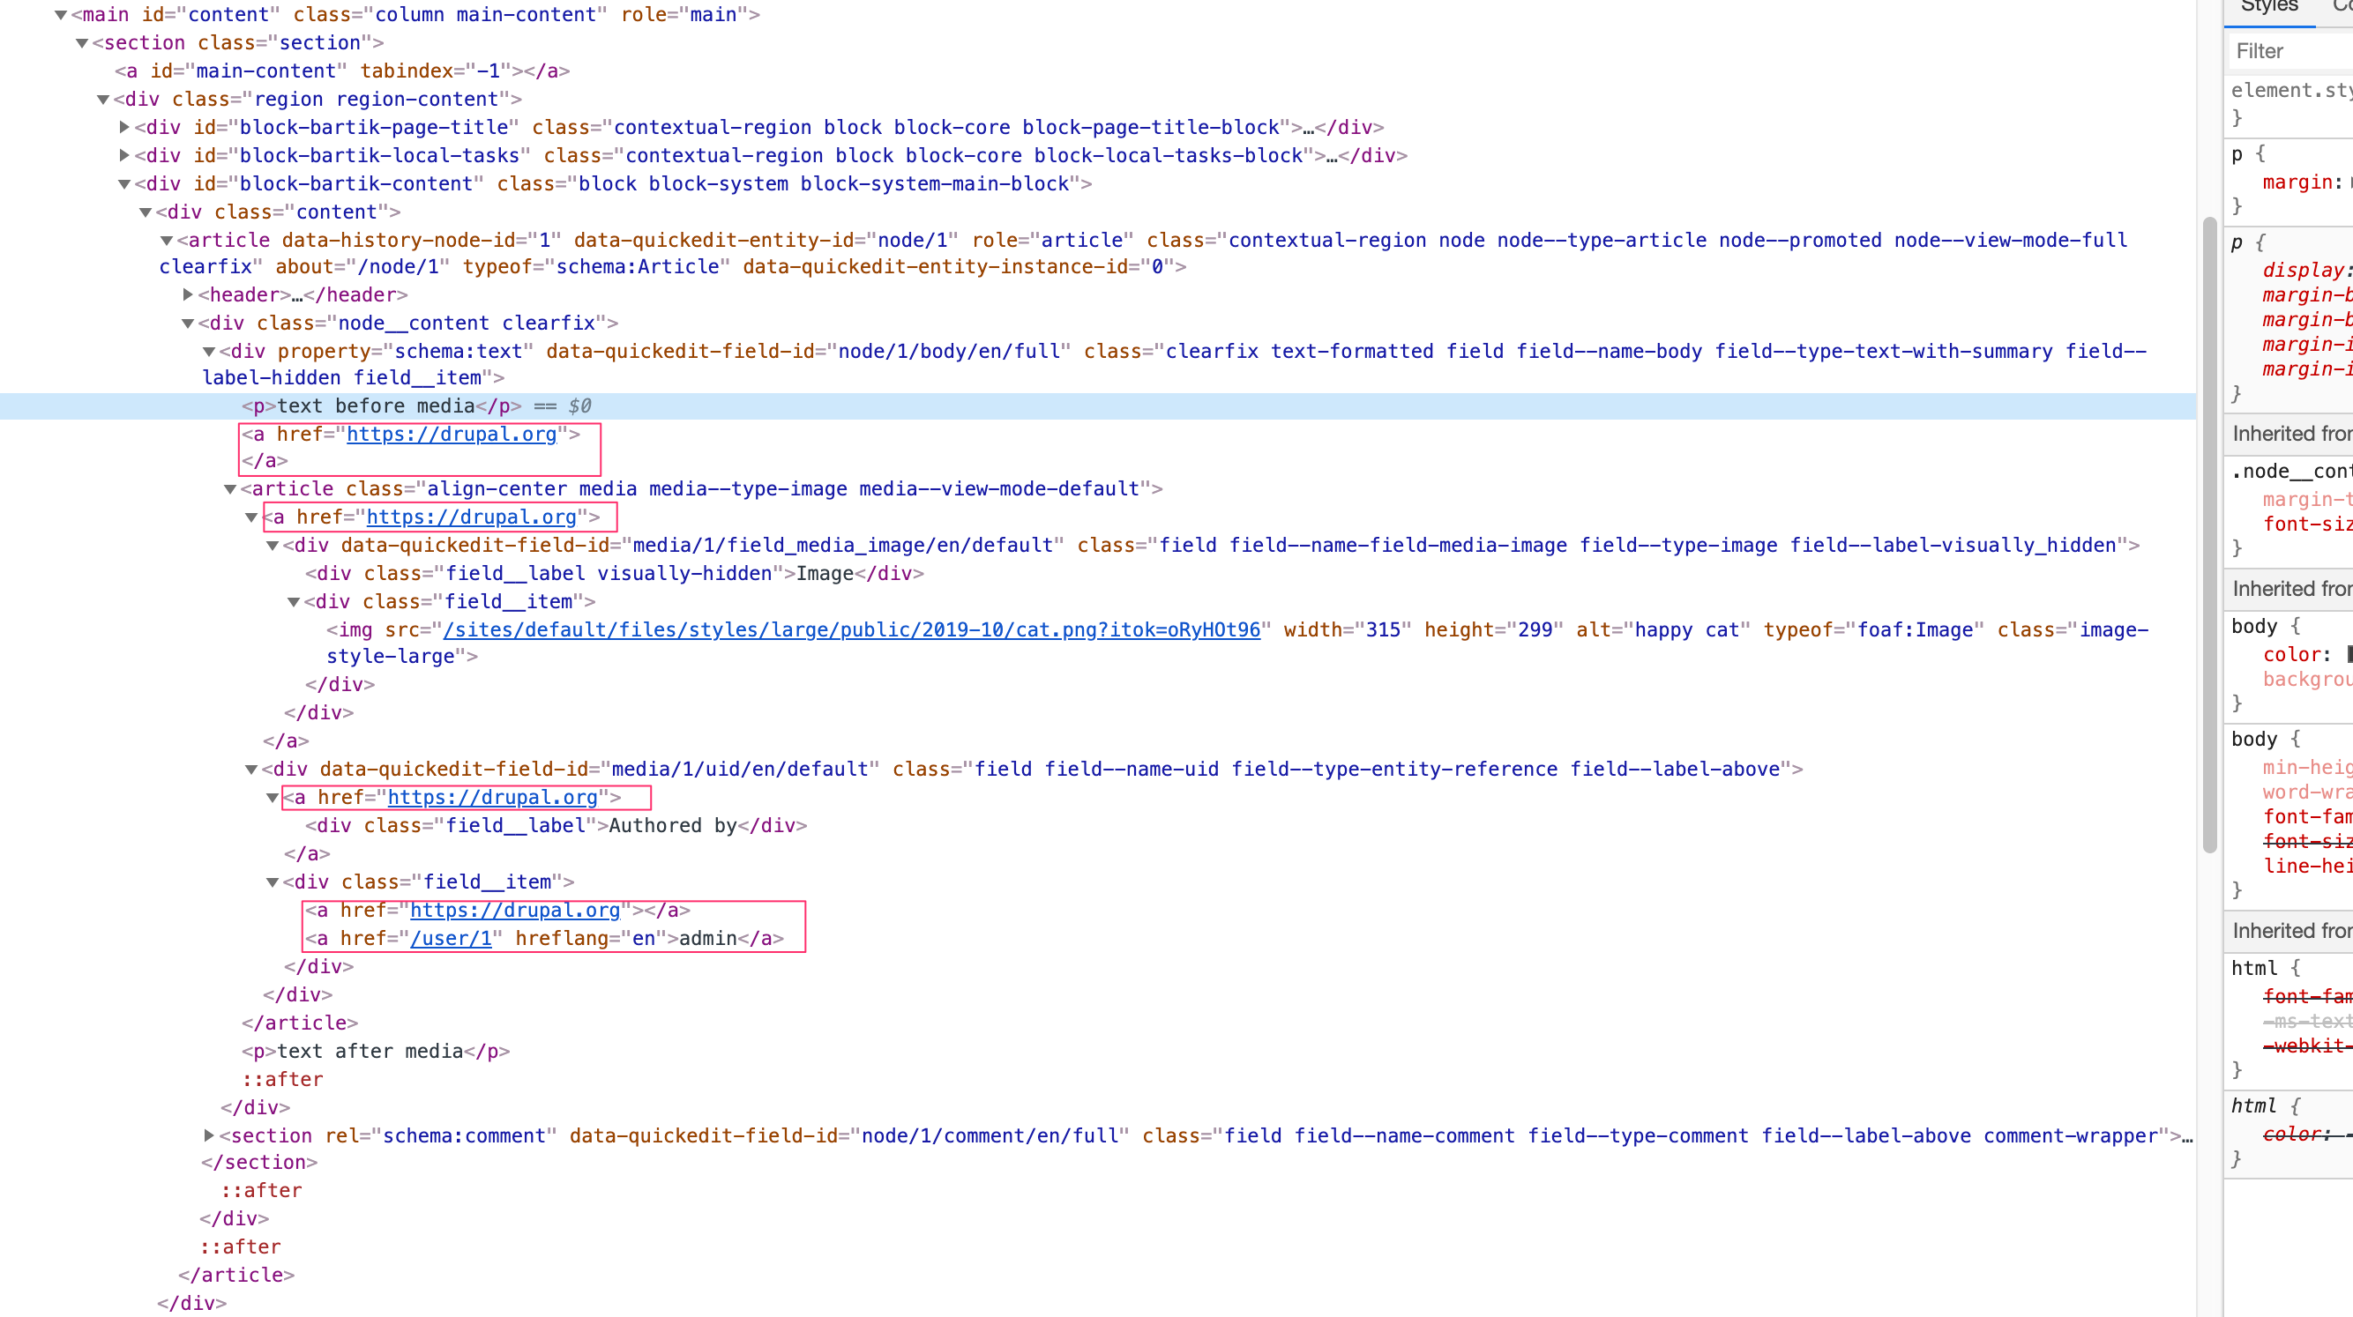
Task: Collapse the article.align-center media element
Action: click(229, 488)
